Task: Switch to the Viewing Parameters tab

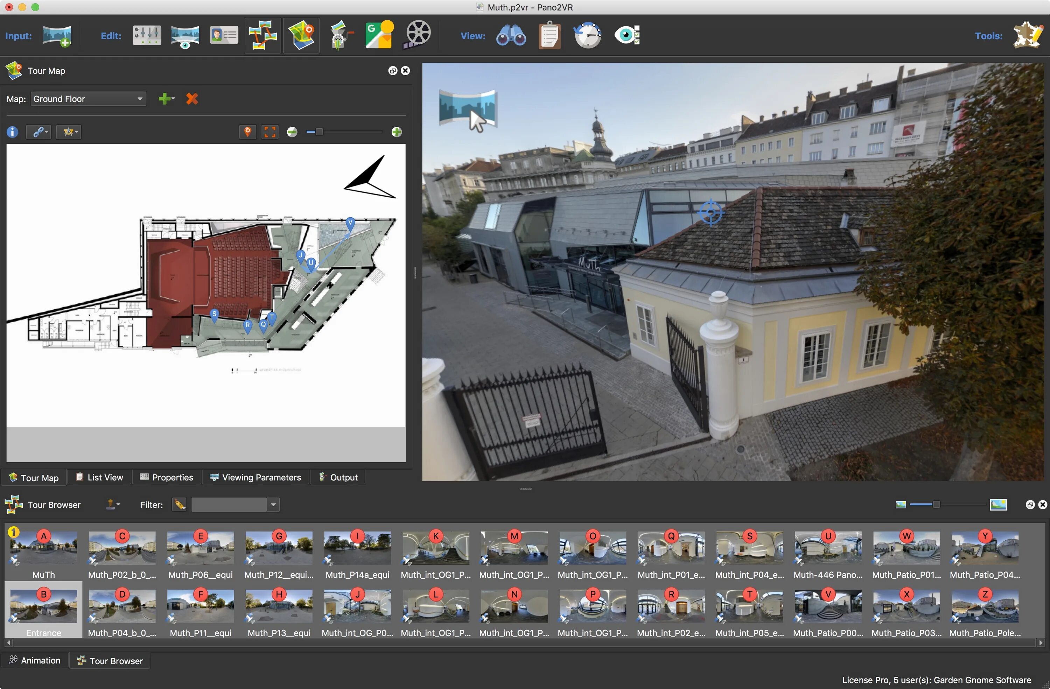Action: [x=256, y=477]
